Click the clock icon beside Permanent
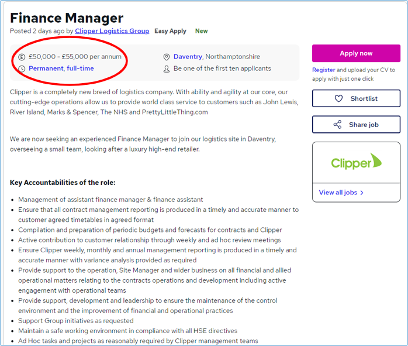 coord(22,68)
